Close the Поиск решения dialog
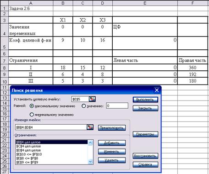Viewport: 209px width, 174px height. [157, 90]
